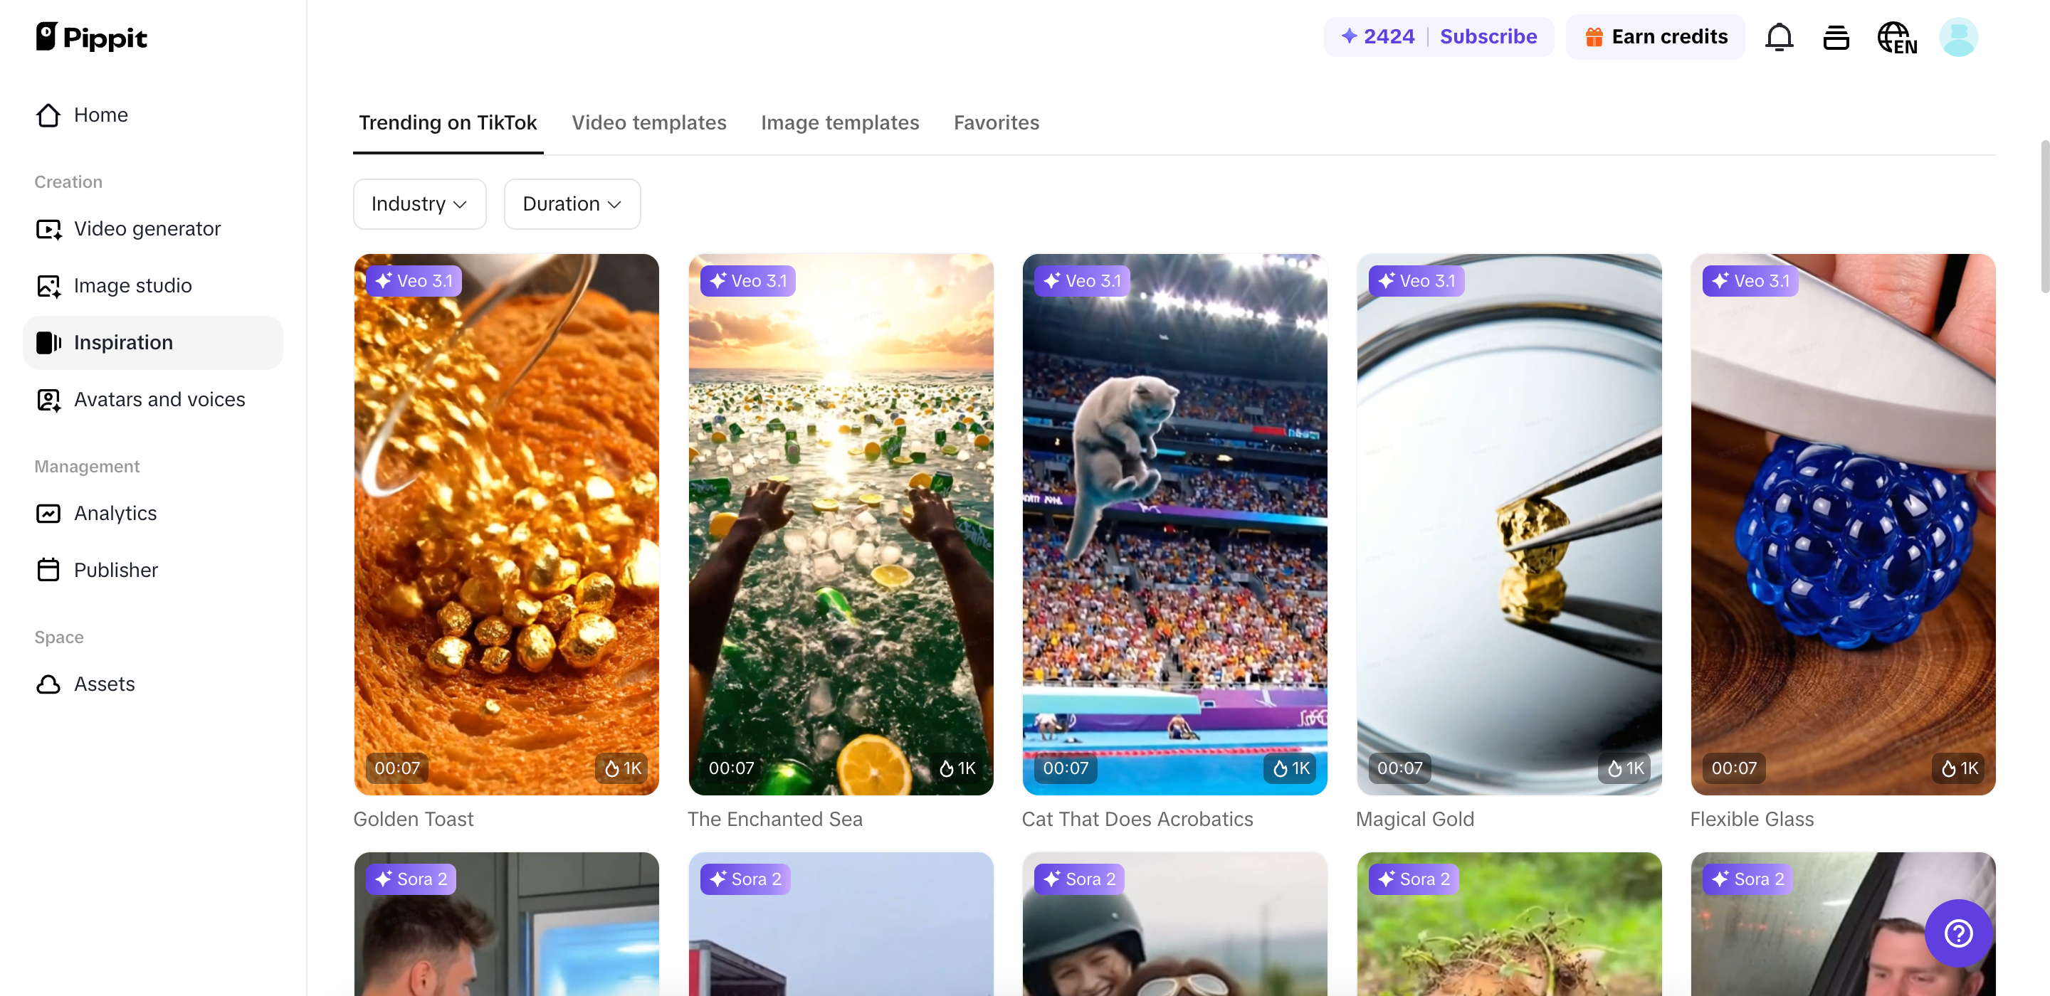Switch to the Image templates tab
Screen dimensions: 2050x996
pos(840,122)
